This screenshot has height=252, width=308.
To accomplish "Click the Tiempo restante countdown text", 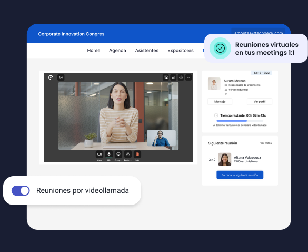I will coord(243,115).
